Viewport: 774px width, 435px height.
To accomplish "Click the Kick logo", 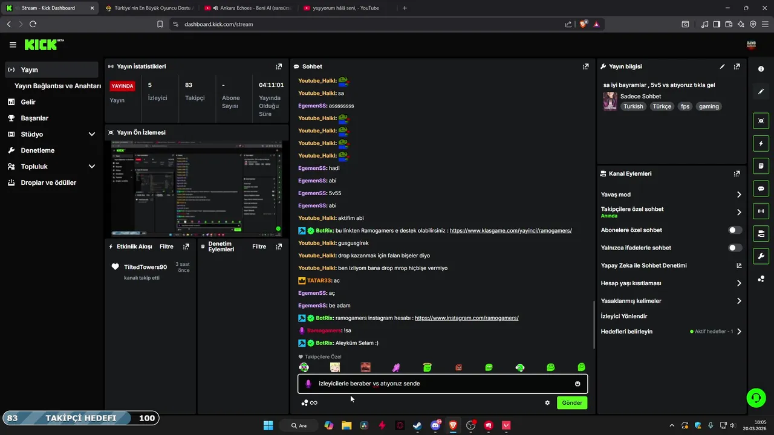I will (x=44, y=45).
